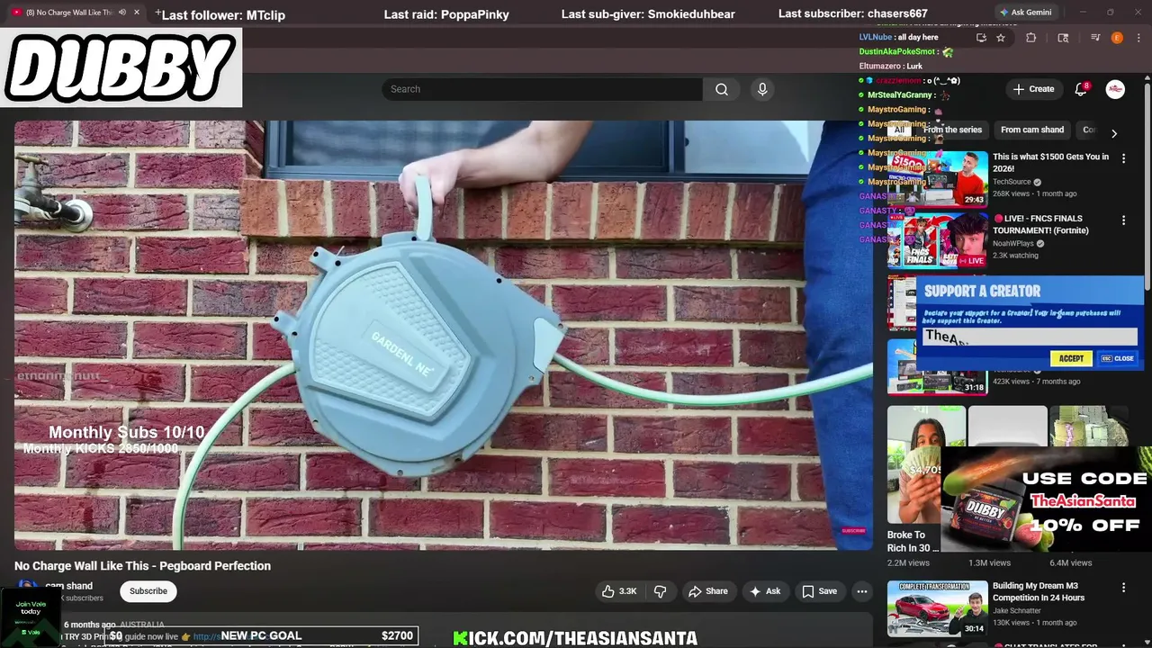The image size is (1152, 648).
Task: Open the 31:18 duration video thumbnail
Action: (x=937, y=367)
